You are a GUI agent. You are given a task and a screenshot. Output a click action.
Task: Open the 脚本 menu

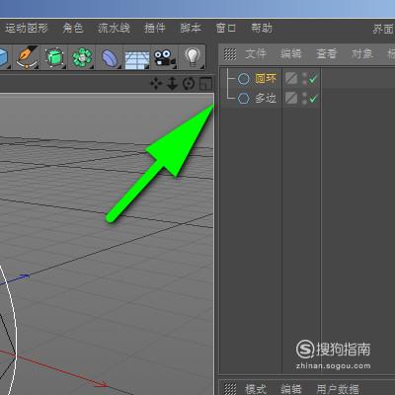[191, 29]
